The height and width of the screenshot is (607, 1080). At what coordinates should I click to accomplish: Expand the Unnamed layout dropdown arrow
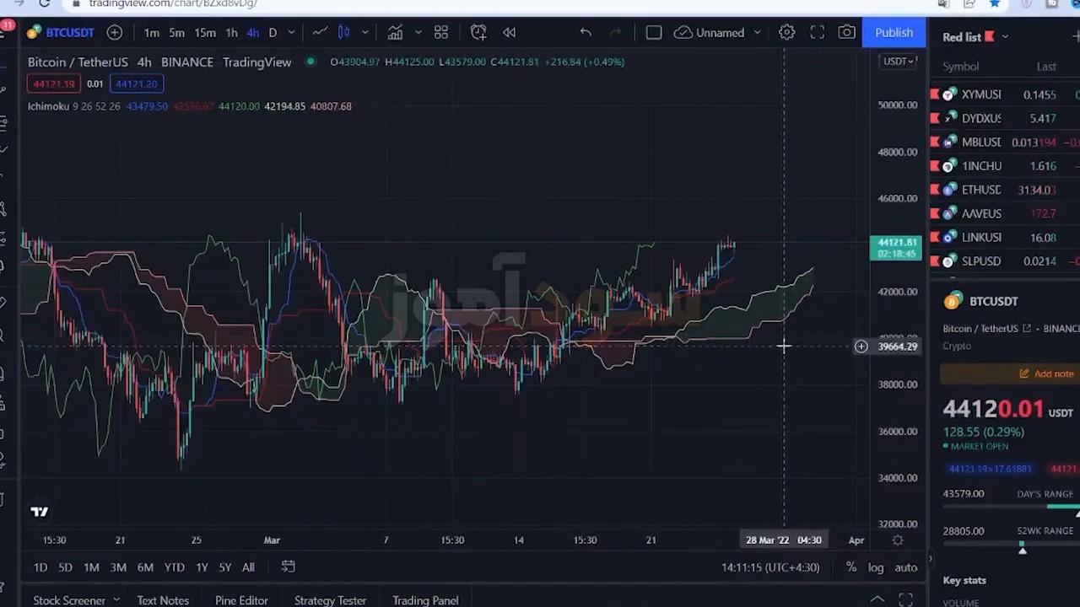[x=757, y=33]
